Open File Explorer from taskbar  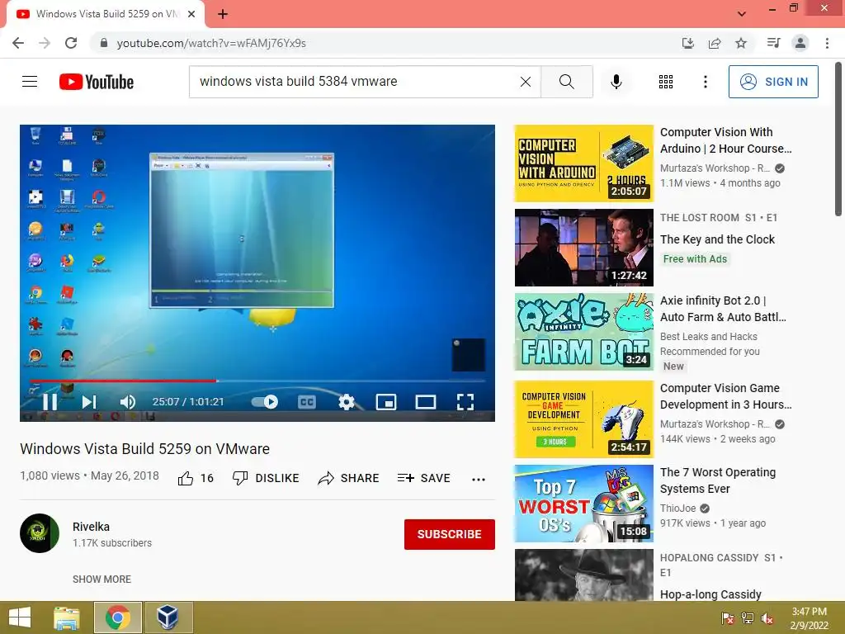pyautogui.click(x=66, y=617)
